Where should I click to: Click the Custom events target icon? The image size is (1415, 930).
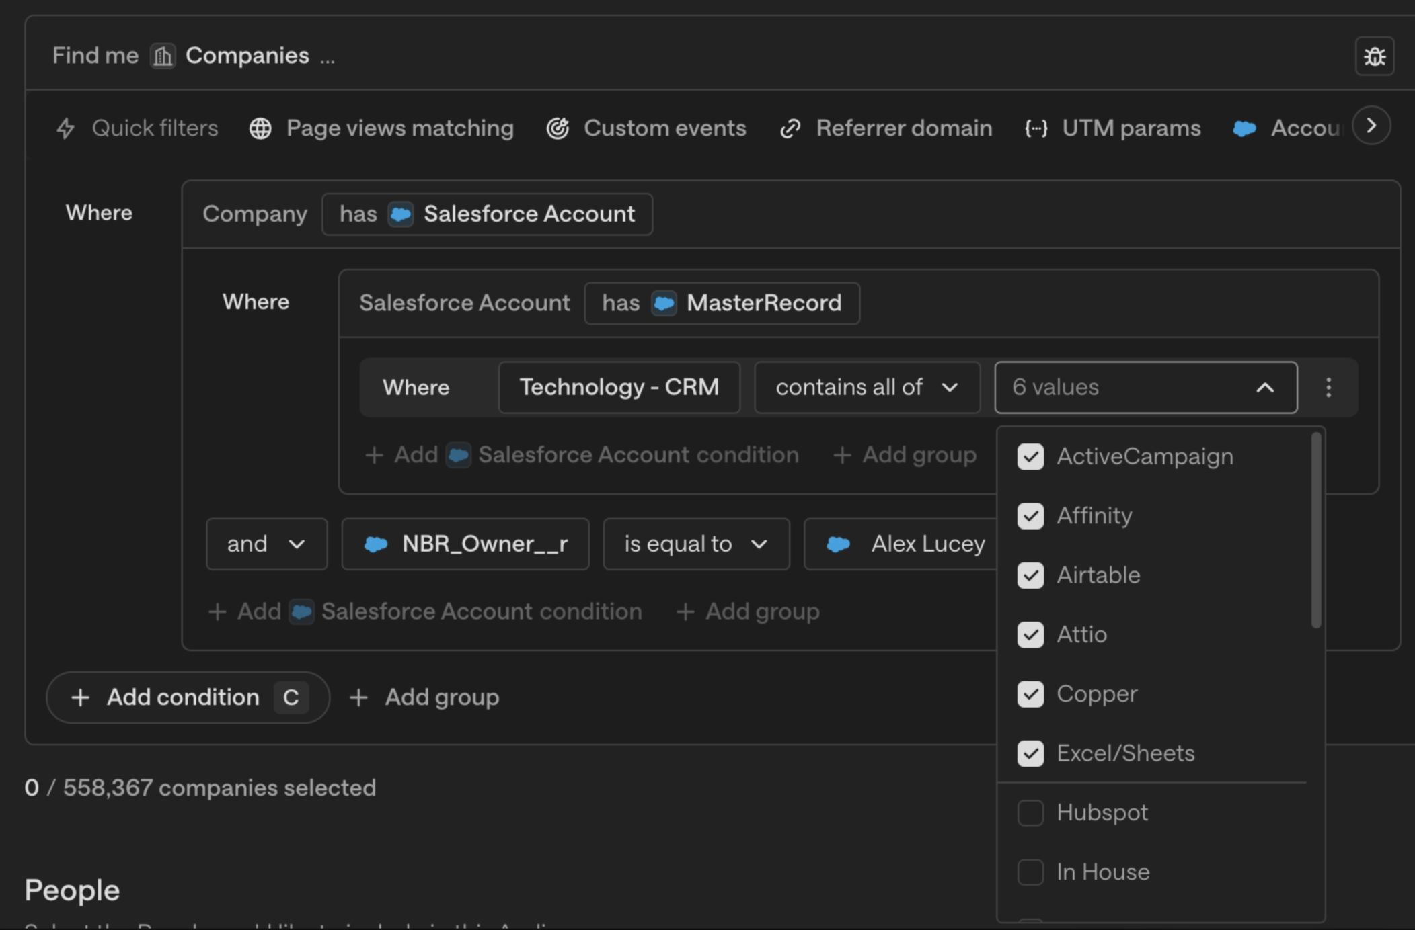(558, 128)
